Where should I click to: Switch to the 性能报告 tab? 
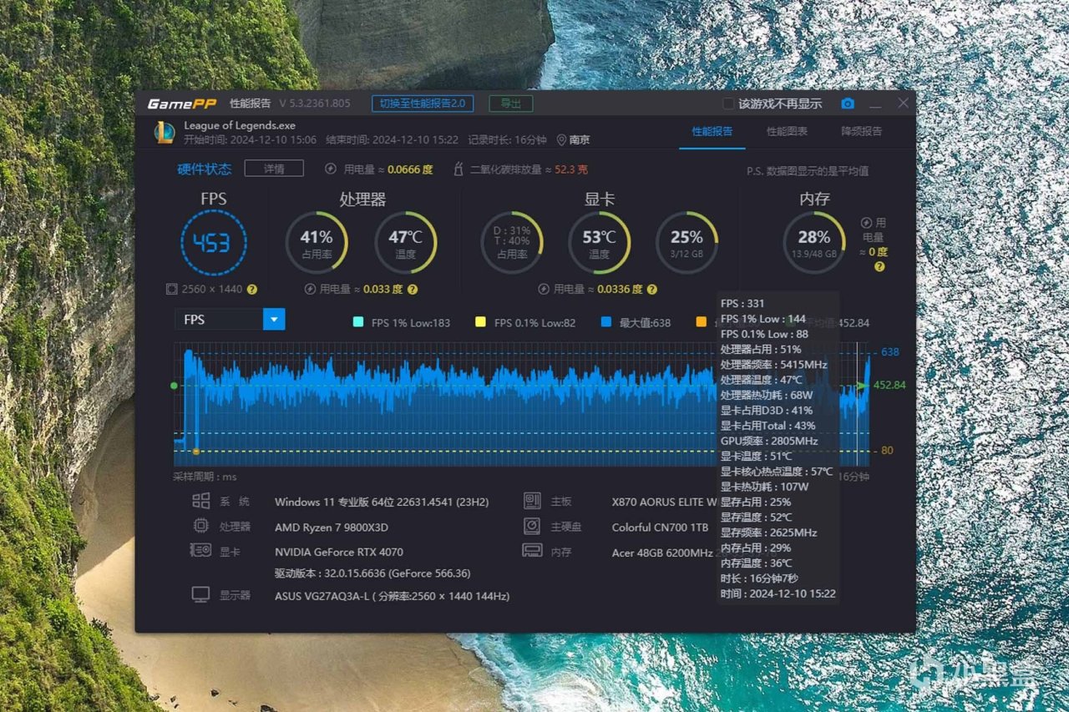(x=712, y=132)
